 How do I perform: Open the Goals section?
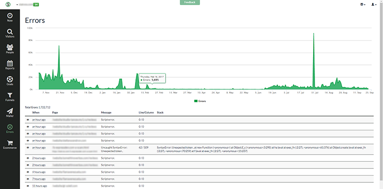[x=10, y=81]
